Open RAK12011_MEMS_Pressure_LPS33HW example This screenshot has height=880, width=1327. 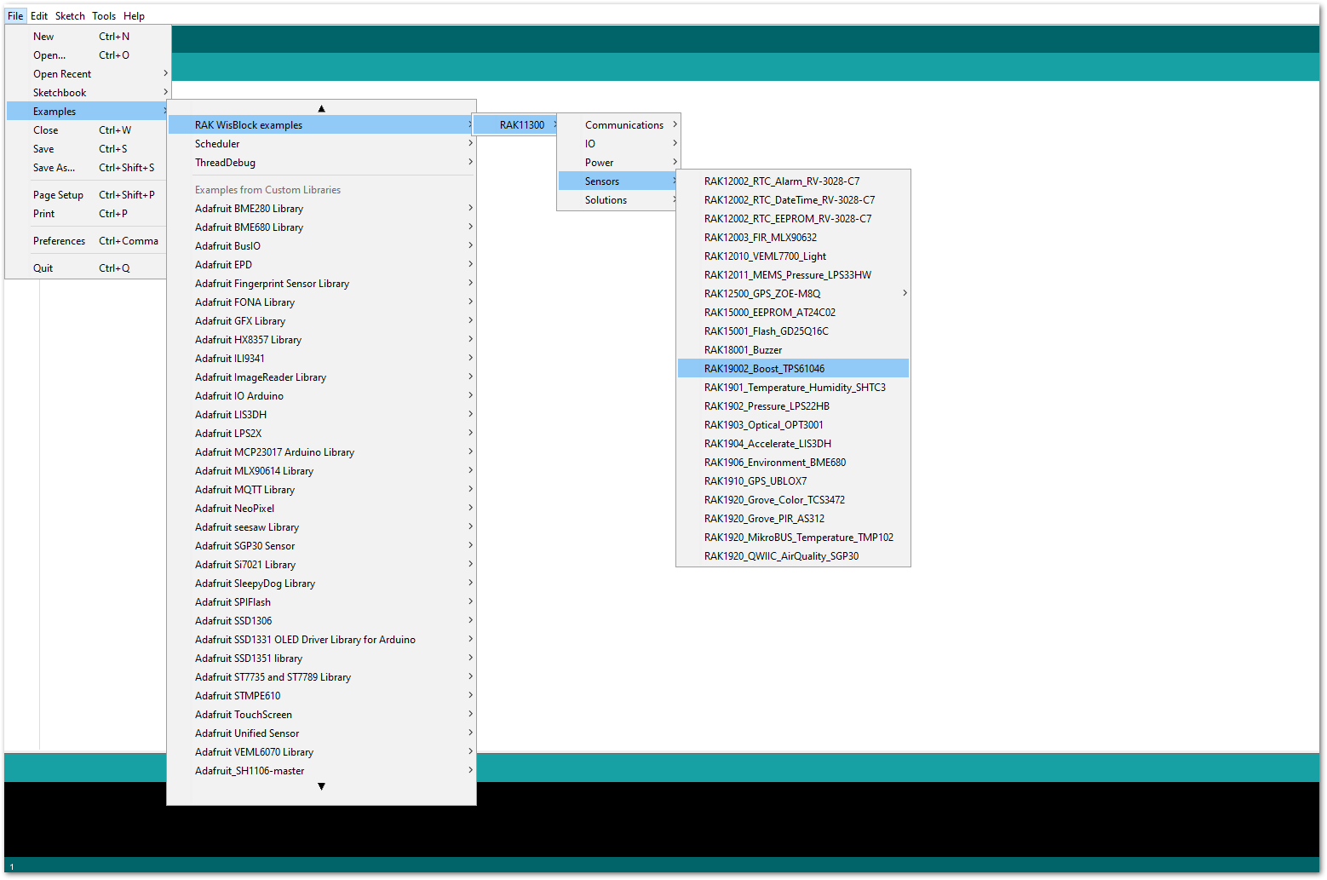tap(793, 275)
